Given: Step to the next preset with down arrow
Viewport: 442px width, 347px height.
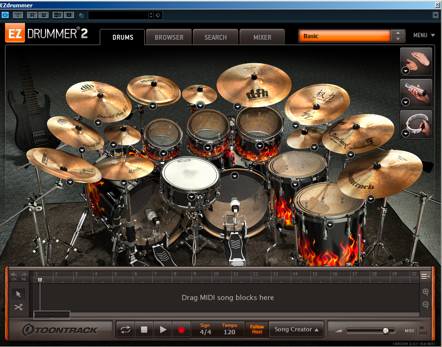Looking at the screenshot, I should (398, 39).
